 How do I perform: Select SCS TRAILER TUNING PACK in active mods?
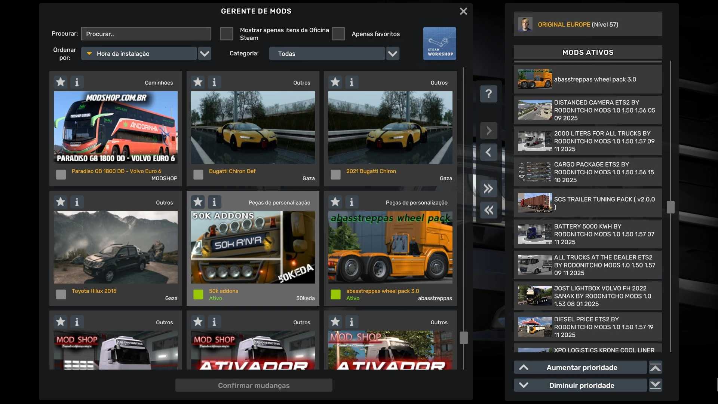point(587,203)
